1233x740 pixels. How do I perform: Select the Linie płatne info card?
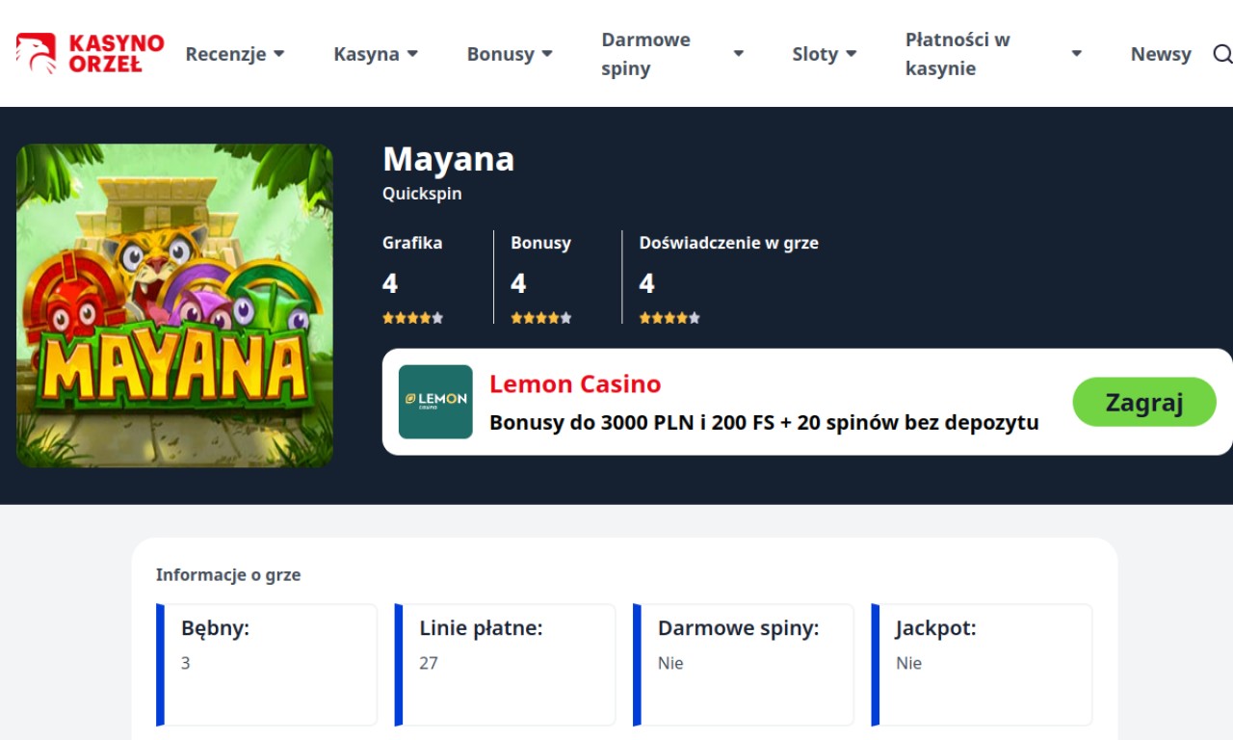pyautogui.click(x=505, y=665)
